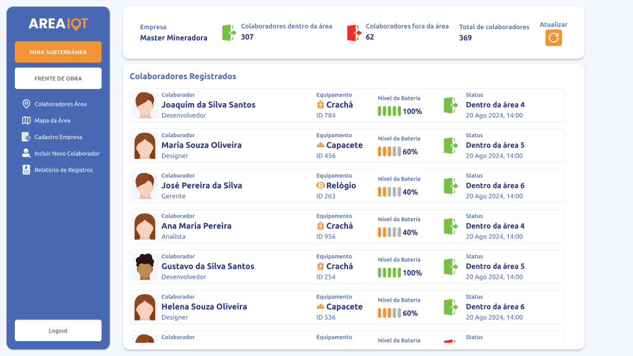Click the map icon beside Mapa da Área
This screenshot has height=356, width=633.
coord(26,121)
